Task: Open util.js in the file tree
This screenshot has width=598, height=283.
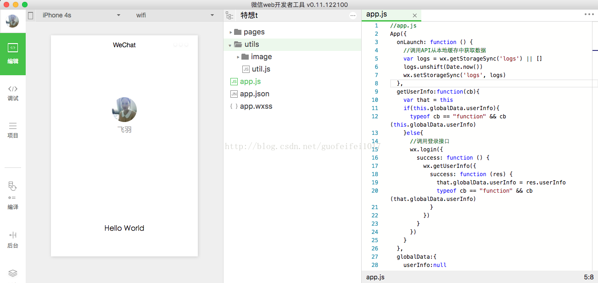Action: coord(261,69)
